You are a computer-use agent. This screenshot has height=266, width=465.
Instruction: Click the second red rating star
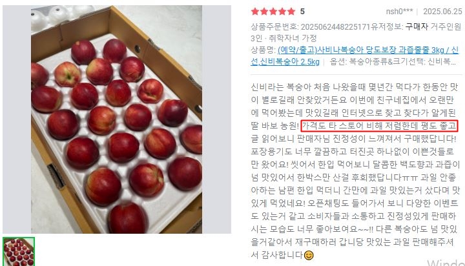coord(264,12)
